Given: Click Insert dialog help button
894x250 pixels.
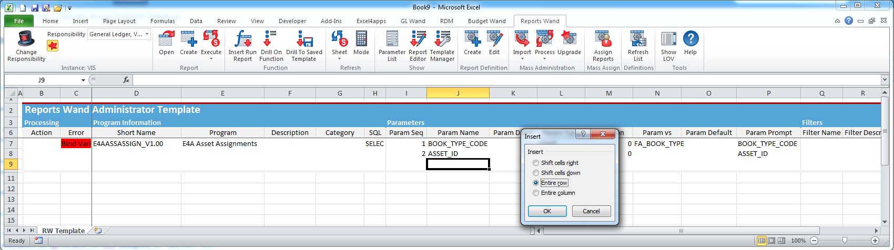Looking at the screenshot, I should click(582, 134).
